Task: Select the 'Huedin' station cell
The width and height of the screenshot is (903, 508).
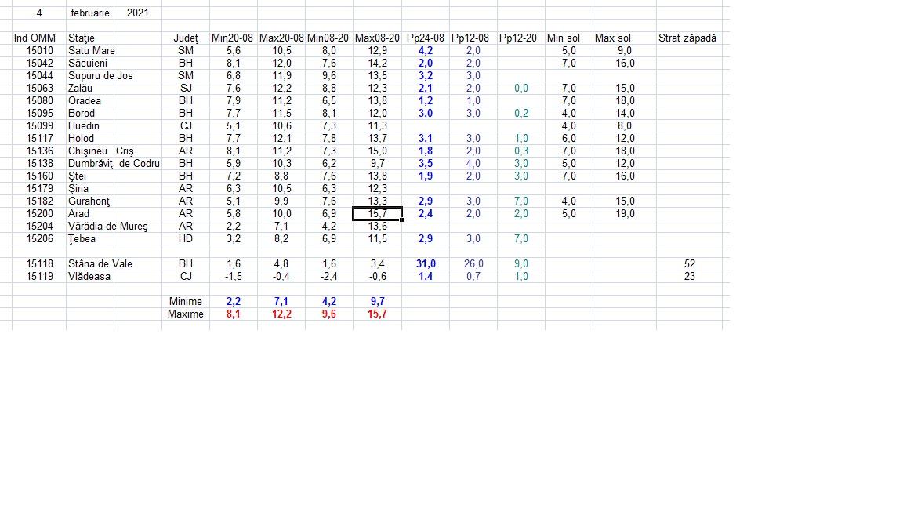Action: 90,126
